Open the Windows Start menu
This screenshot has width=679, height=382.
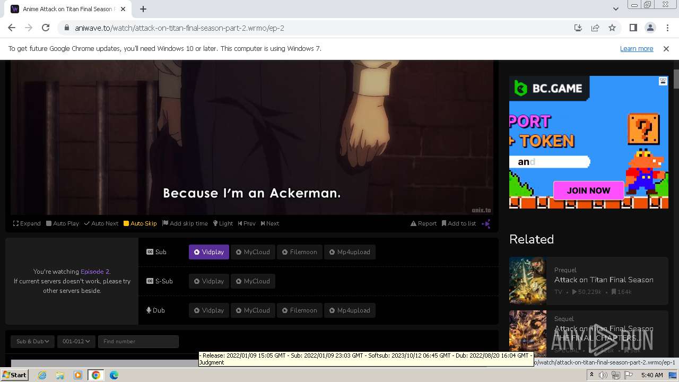click(14, 375)
